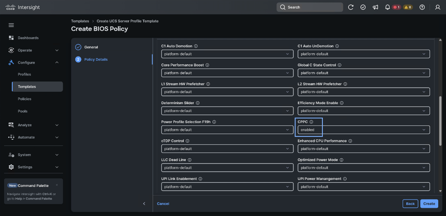Click info icon next to Global C State Control
This screenshot has width=446, height=216.
click(x=340, y=65)
